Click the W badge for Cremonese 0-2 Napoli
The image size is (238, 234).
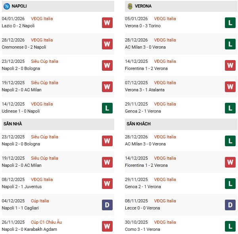pyautogui.click(x=107, y=44)
